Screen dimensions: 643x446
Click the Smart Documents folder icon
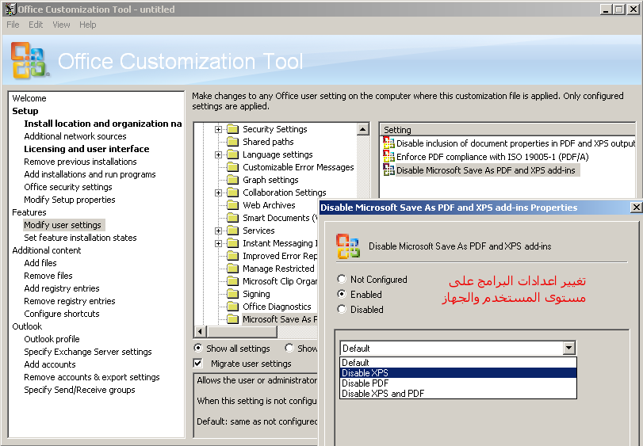pos(233,219)
